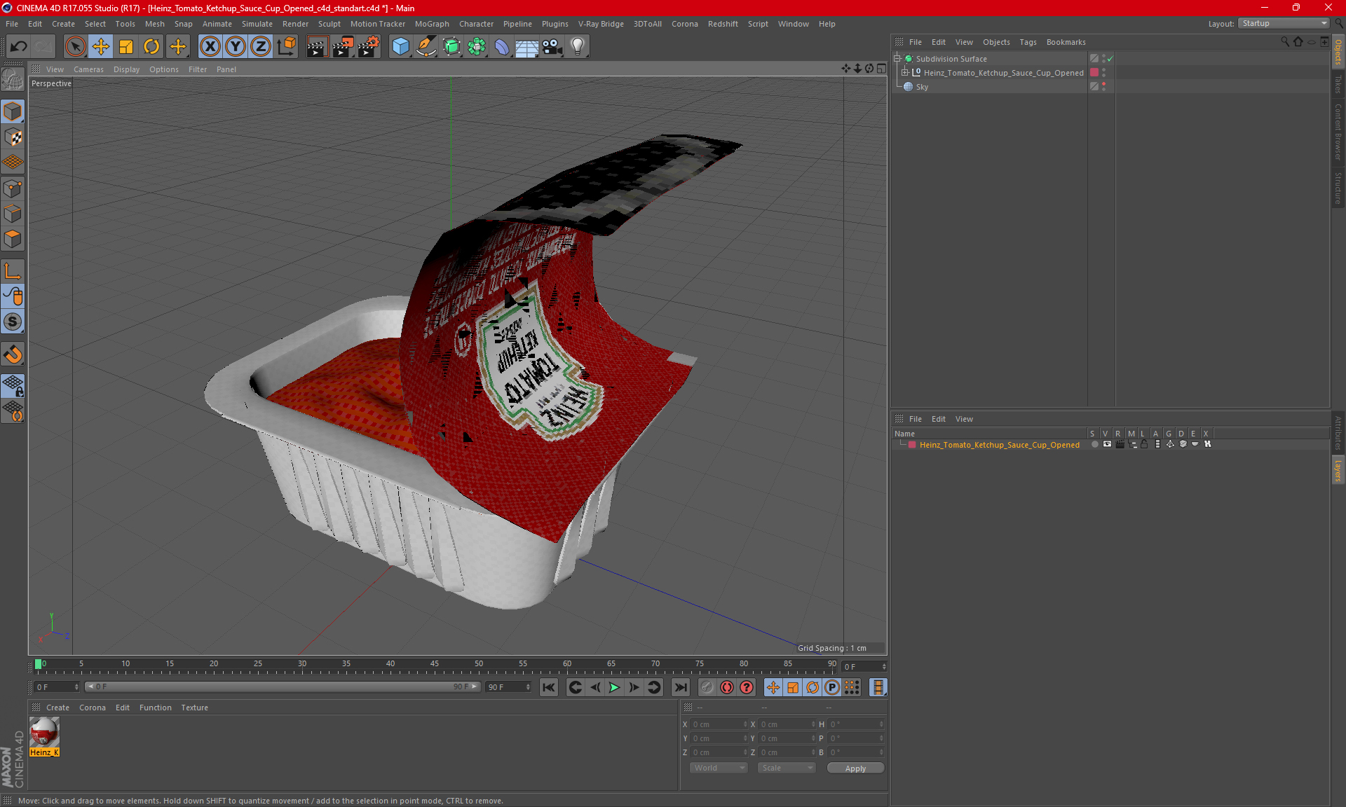Screen dimensions: 1346x807
Task: Click Heinz layer color swatch
Action: point(912,445)
